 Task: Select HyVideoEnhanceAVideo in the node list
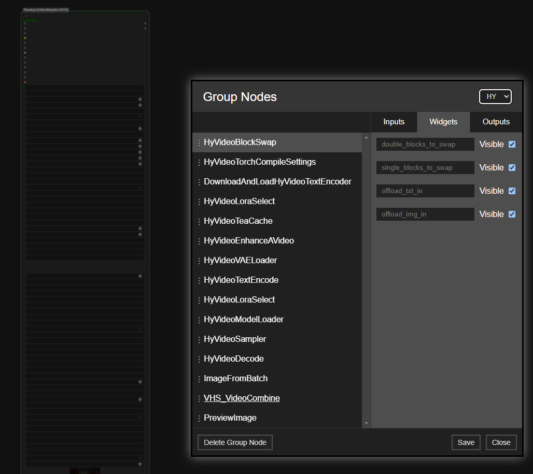277,241
